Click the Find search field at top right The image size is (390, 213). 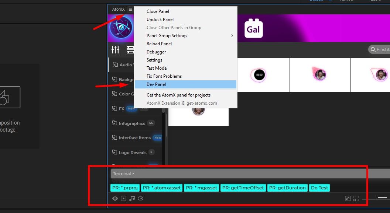[x=380, y=49]
